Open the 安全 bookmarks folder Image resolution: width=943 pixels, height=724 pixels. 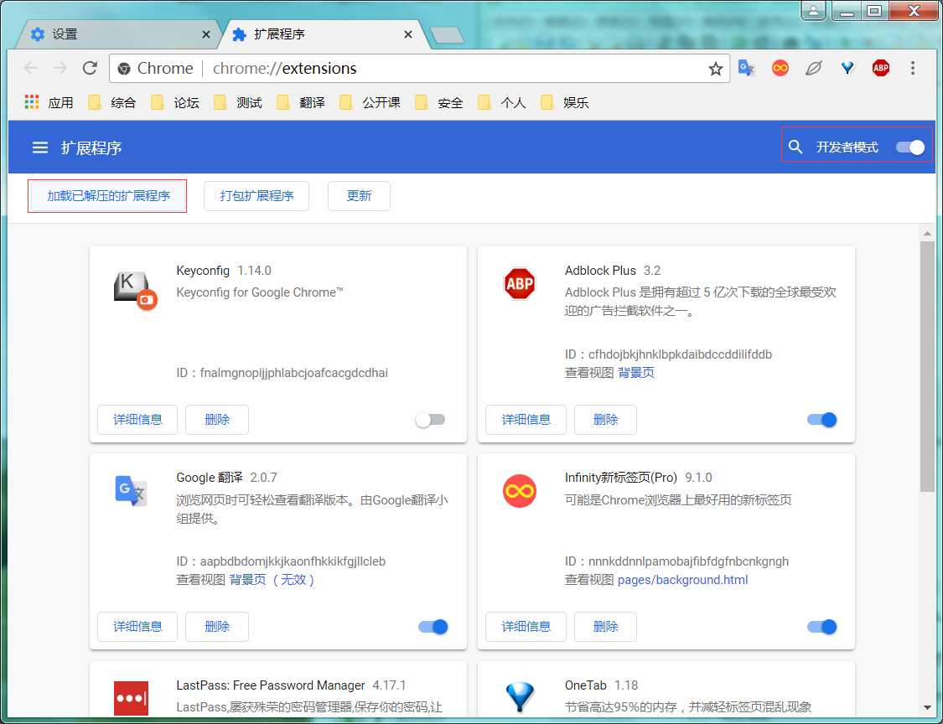click(x=439, y=102)
